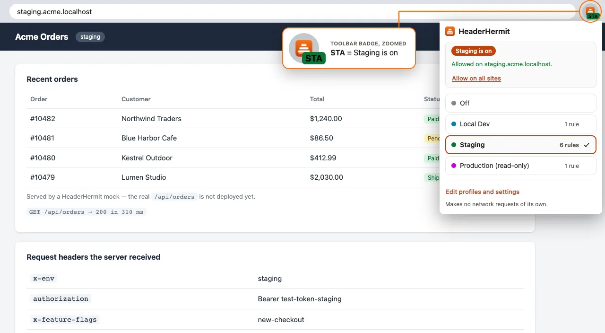
Task: Click the total $2,030.00
Action: 327,177
